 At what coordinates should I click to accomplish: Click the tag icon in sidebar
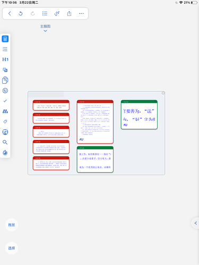(x=5, y=121)
